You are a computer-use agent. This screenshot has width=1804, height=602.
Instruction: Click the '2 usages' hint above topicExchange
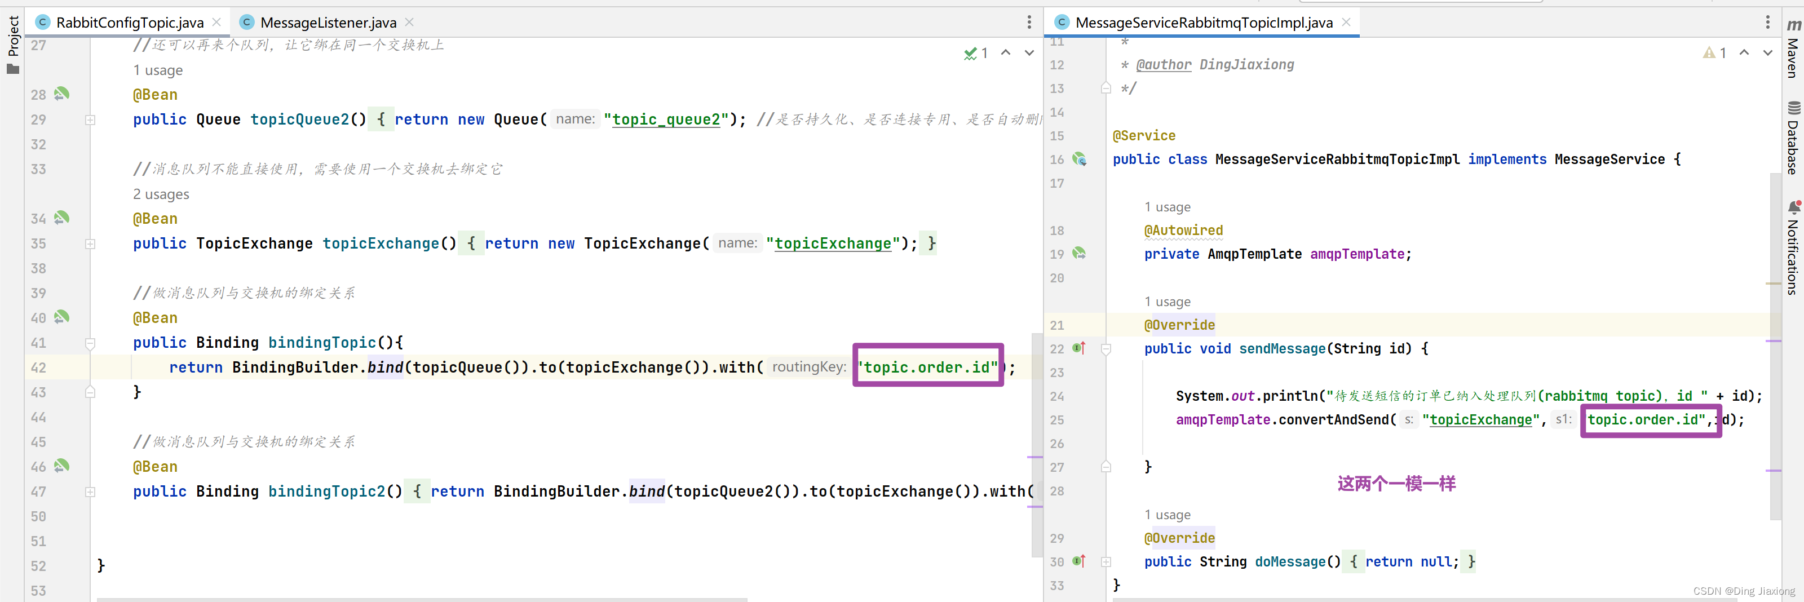[161, 194]
